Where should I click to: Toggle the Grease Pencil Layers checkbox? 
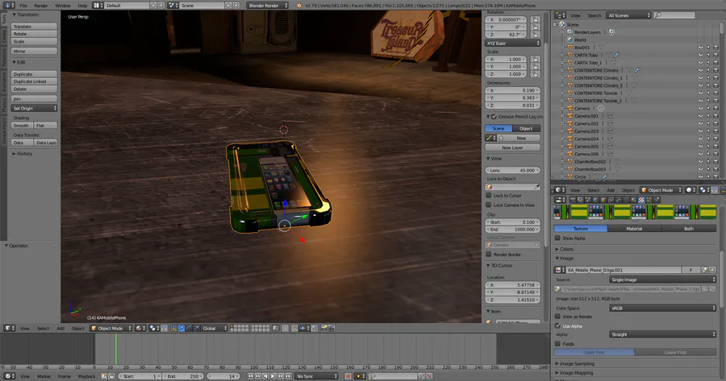[x=494, y=117]
